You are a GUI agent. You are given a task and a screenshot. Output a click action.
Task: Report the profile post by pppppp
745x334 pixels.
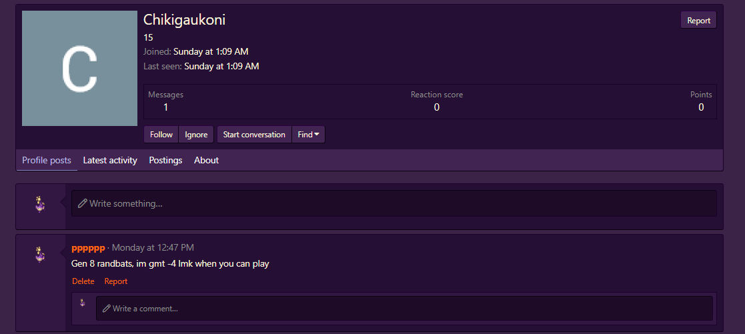[x=116, y=281]
